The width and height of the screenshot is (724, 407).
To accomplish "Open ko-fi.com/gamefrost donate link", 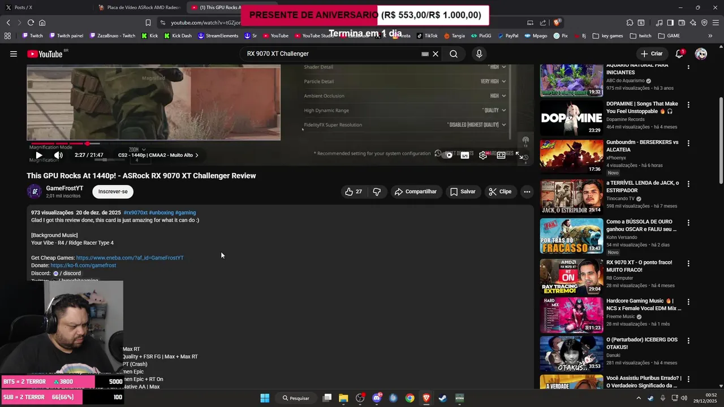I will point(83,266).
